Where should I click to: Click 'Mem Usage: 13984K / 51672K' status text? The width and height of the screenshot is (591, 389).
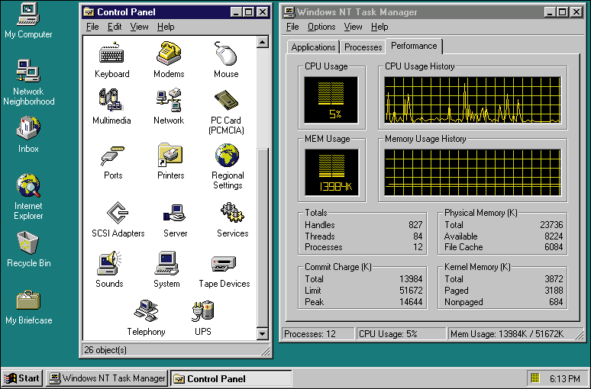pyautogui.click(x=507, y=334)
